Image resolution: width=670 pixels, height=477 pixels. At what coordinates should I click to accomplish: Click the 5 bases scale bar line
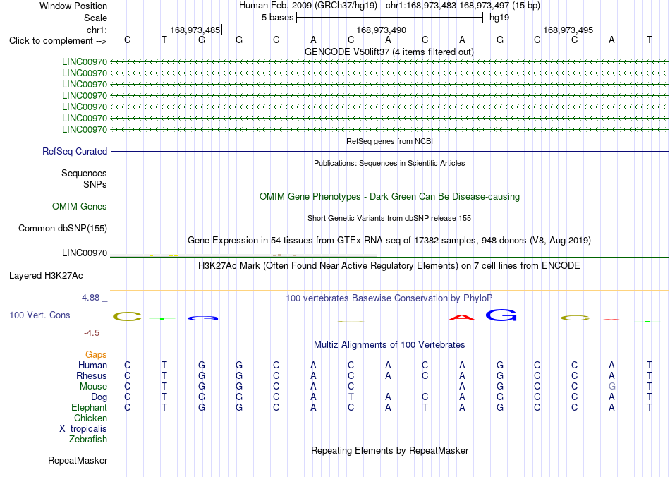coord(390,18)
